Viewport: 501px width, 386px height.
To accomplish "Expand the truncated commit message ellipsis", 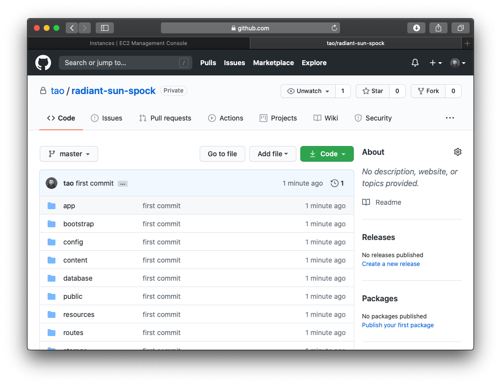I will point(122,183).
